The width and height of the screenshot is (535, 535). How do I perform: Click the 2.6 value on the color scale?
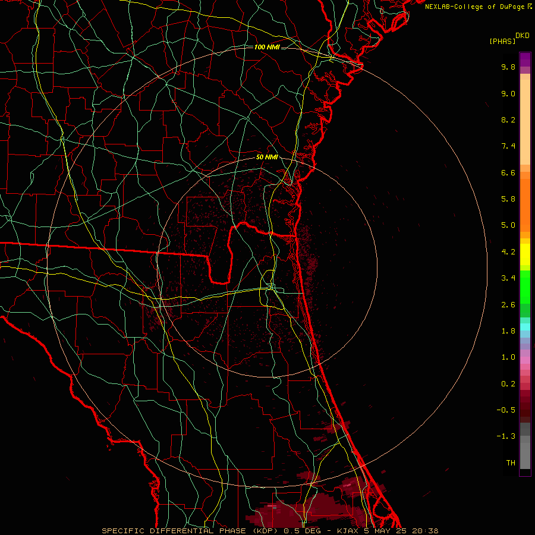pyautogui.click(x=508, y=304)
